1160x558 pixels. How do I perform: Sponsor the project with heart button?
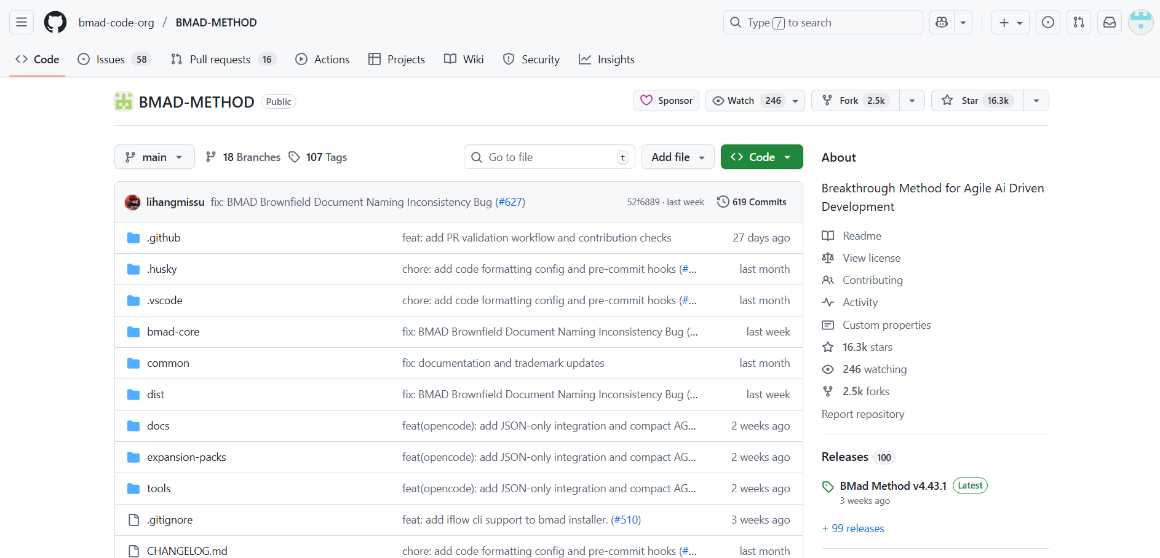[666, 101]
